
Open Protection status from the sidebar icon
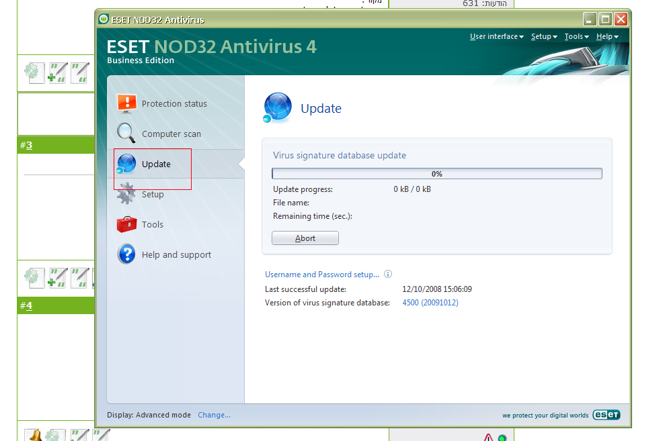[126, 103]
